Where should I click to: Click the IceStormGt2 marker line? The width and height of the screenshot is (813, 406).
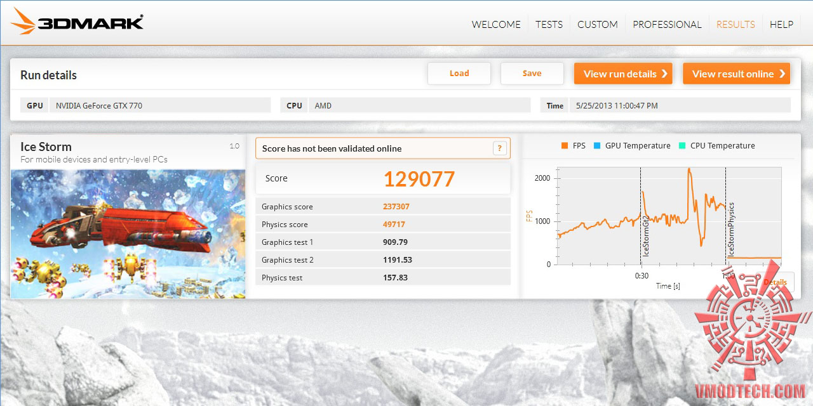[641, 216]
